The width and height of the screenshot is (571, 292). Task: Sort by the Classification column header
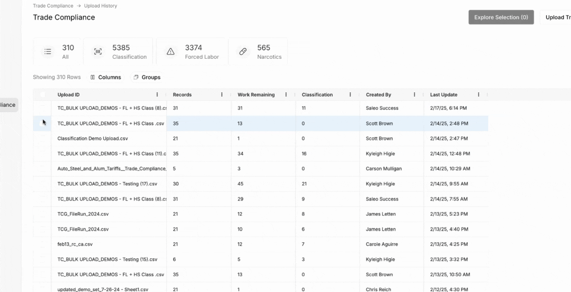click(x=317, y=95)
